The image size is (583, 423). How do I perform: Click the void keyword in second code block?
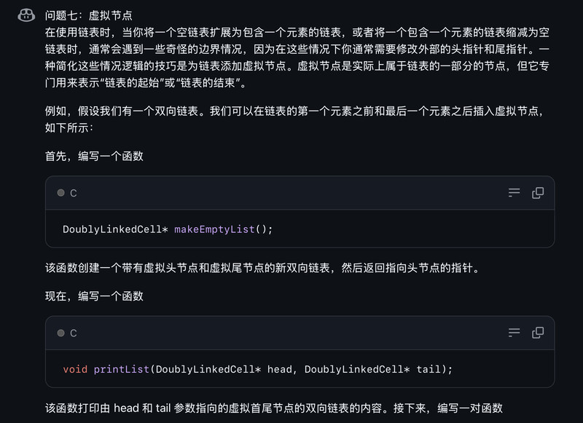pyautogui.click(x=75, y=369)
